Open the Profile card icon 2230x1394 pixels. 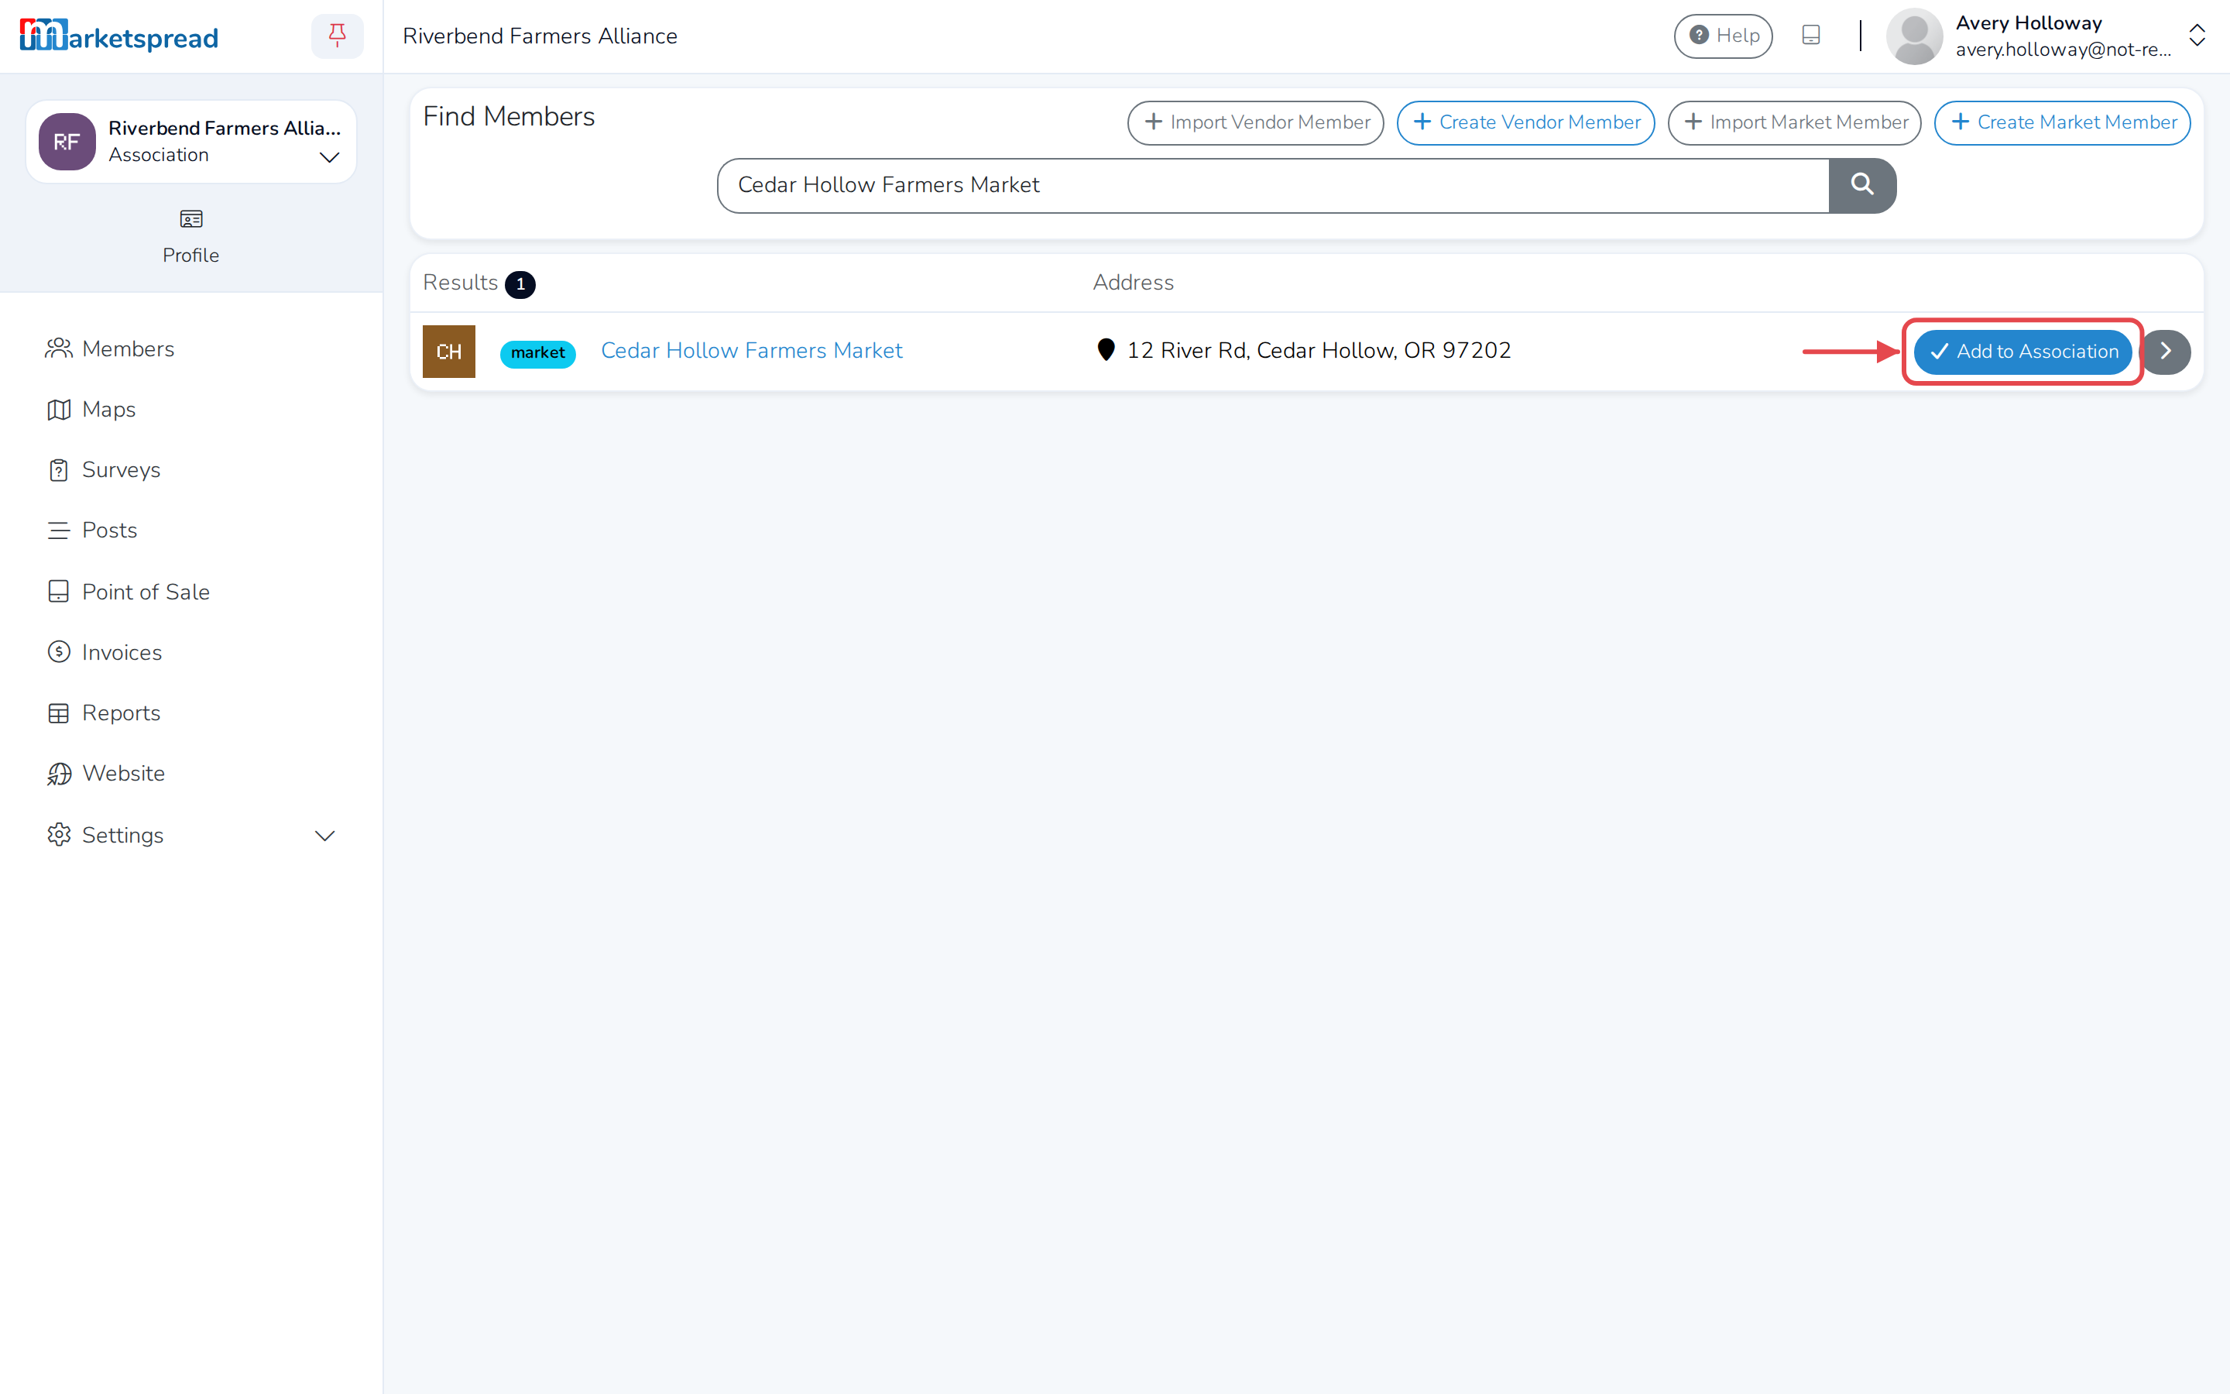[190, 219]
